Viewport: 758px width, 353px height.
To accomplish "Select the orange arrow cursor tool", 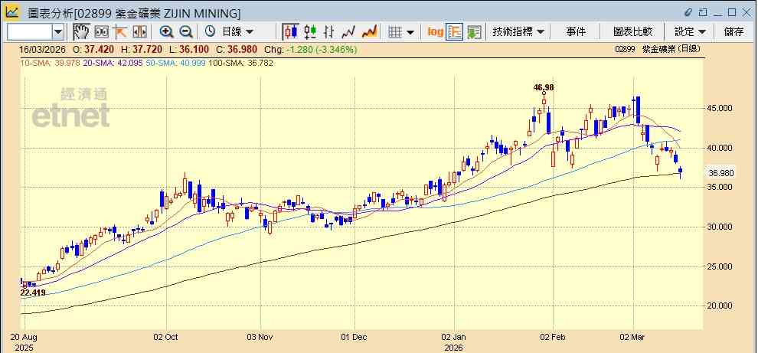I will pyautogui.click(x=120, y=32).
